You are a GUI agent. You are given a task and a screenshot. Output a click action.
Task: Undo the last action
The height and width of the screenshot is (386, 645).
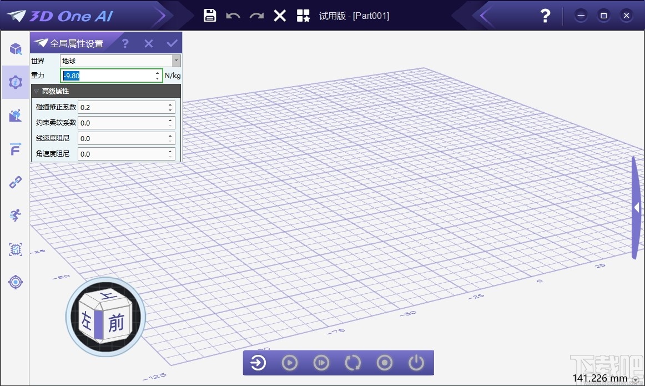233,16
